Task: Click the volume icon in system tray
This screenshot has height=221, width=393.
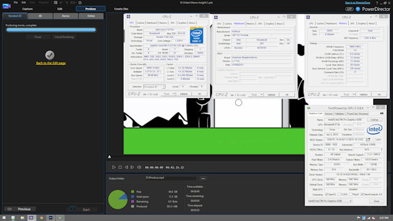Action: [374, 218]
